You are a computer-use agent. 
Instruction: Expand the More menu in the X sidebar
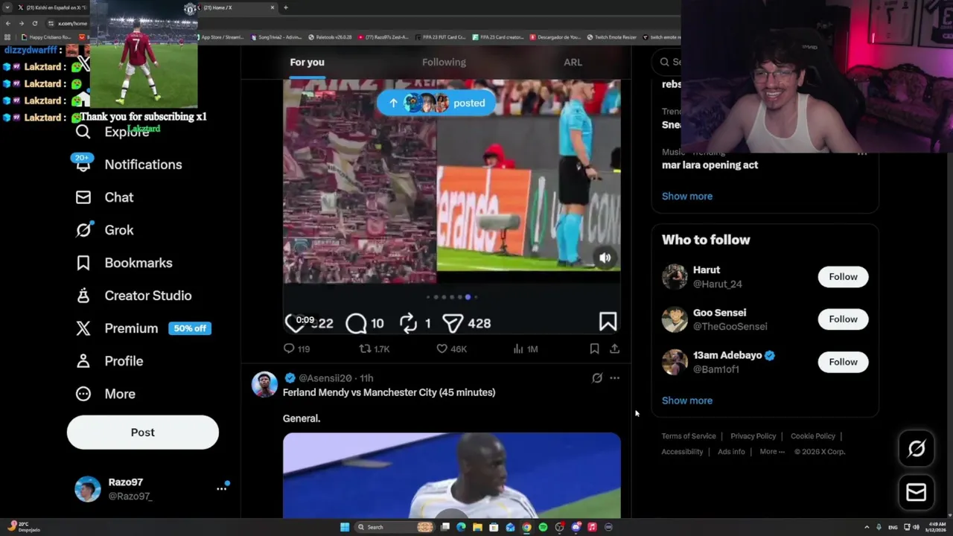click(x=106, y=394)
